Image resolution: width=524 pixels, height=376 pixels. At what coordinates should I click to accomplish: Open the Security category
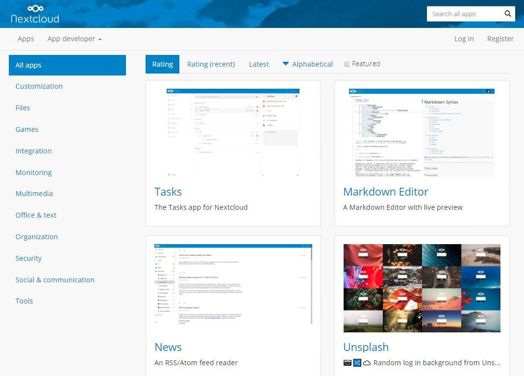pyautogui.click(x=28, y=258)
